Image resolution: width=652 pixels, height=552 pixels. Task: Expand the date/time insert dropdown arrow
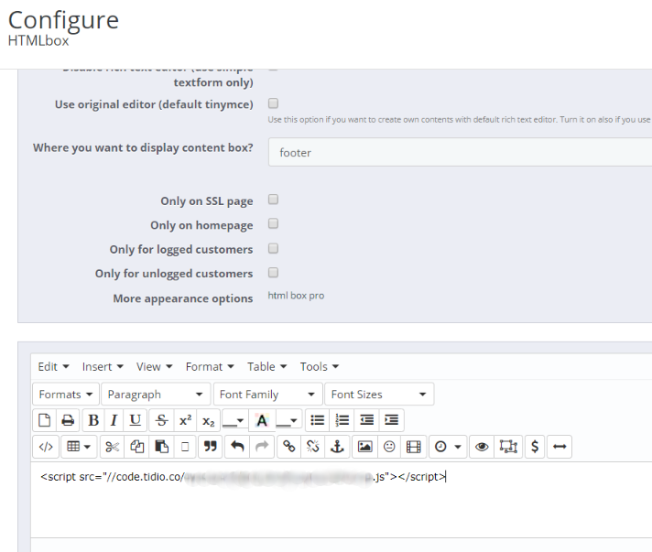pyautogui.click(x=458, y=447)
